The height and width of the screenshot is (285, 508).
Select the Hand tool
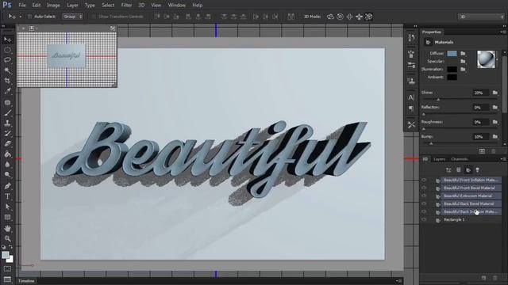pyautogui.click(x=7, y=229)
